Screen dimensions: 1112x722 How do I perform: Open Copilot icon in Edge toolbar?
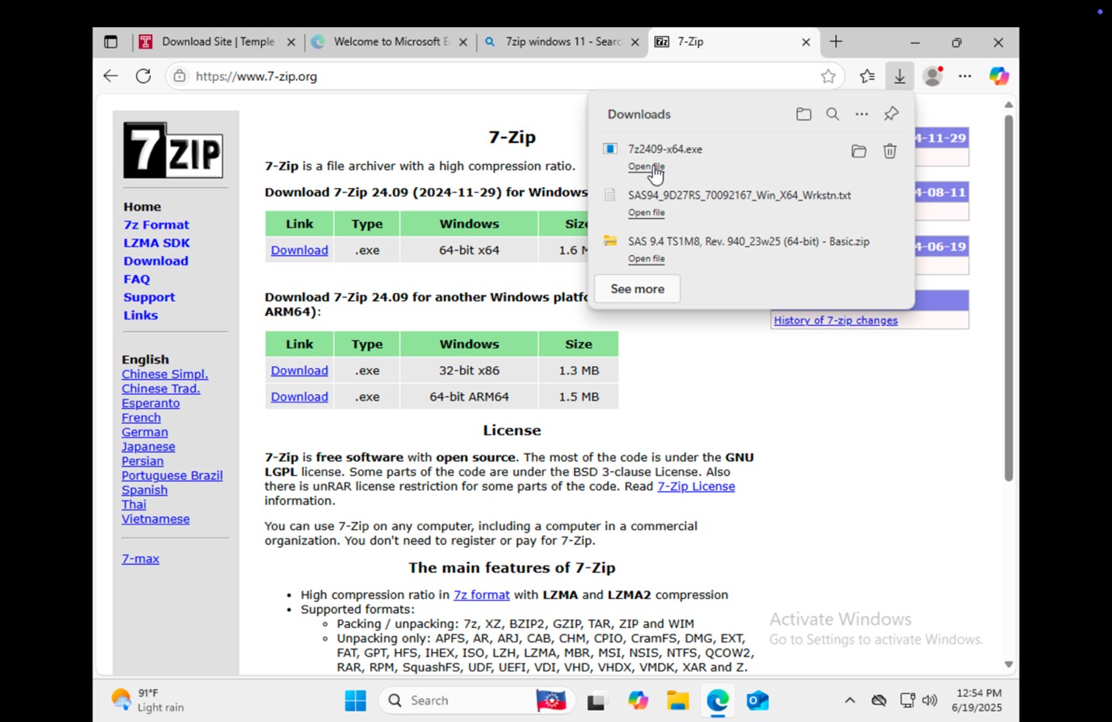pyautogui.click(x=998, y=76)
